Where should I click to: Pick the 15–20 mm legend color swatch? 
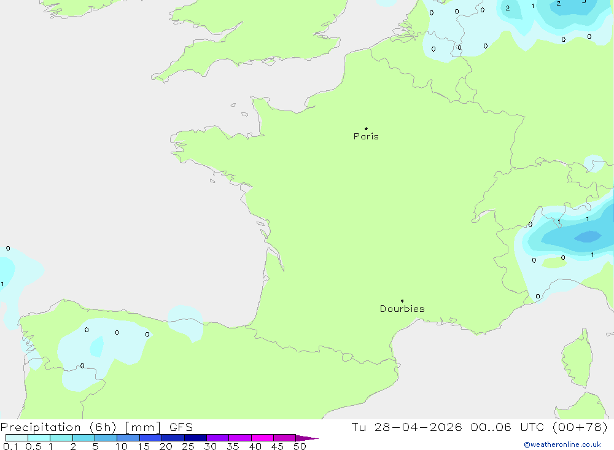151,438
